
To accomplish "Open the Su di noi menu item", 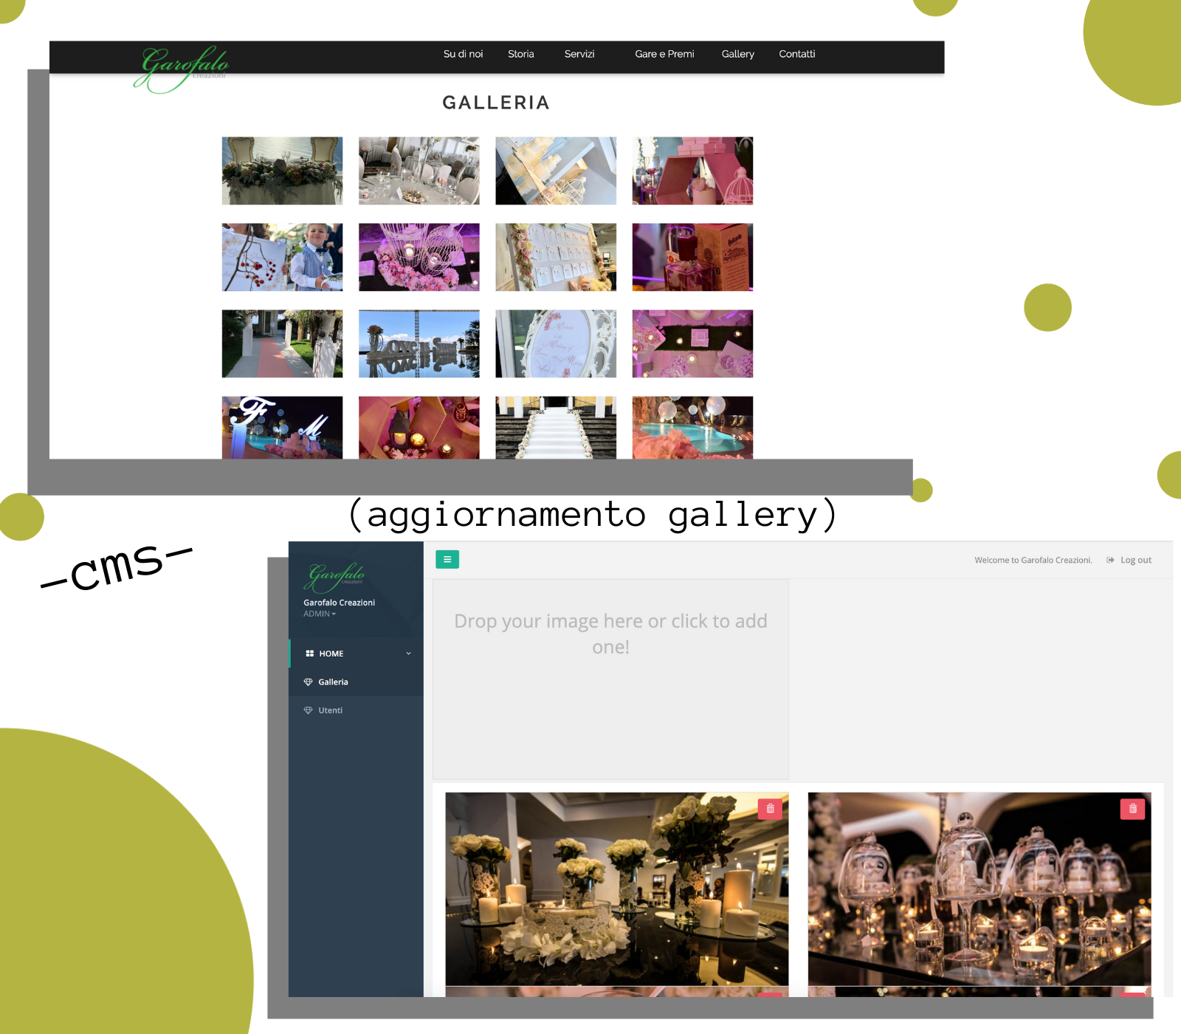I will (463, 54).
